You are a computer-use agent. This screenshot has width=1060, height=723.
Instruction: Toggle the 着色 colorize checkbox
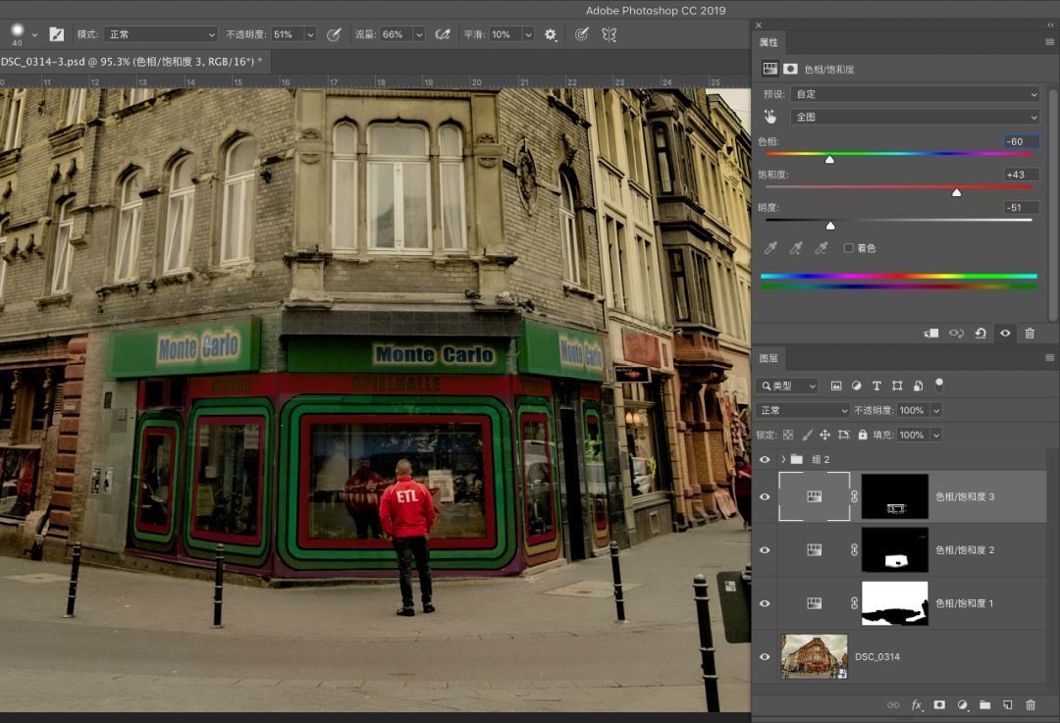click(848, 248)
